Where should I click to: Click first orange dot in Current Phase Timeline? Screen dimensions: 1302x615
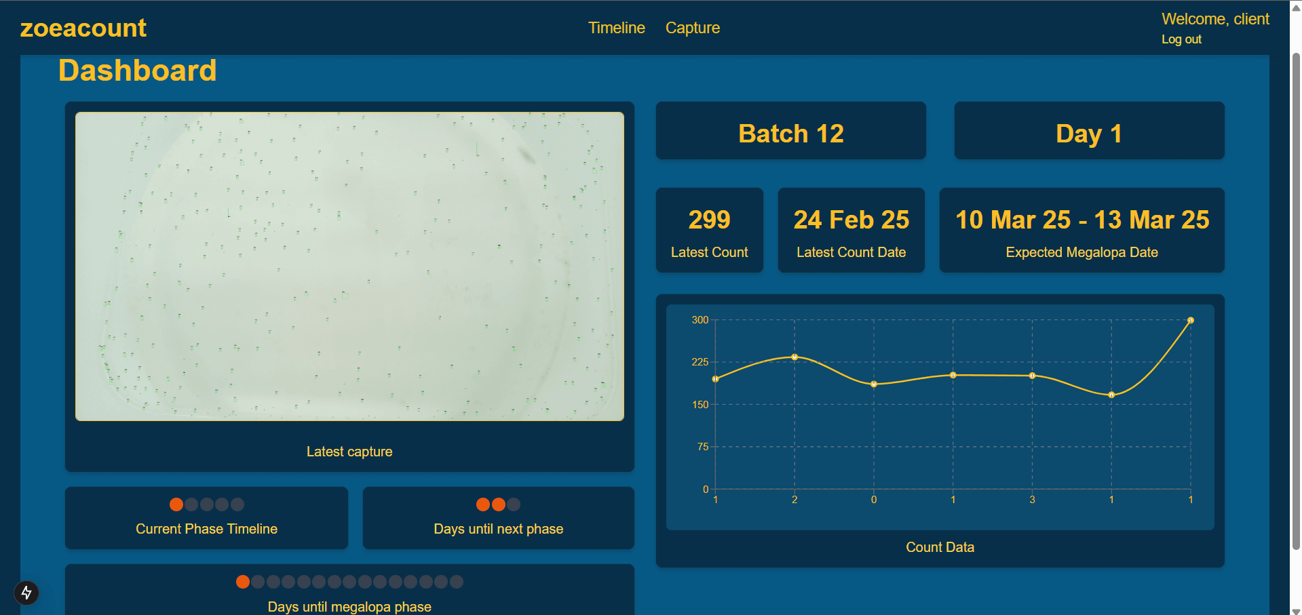[x=176, y=504]
